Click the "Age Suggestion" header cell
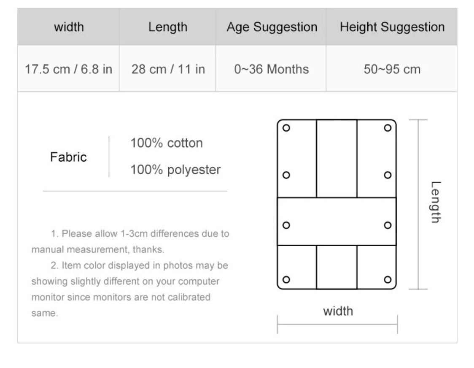The width and height of the screenshot is (474, 368). [x=272, y=27]
